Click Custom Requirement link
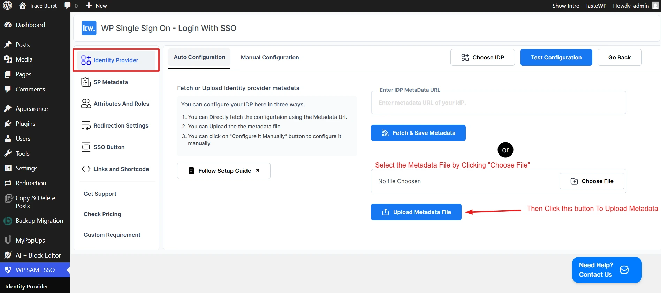Screen dimensions: 661x293 (112, 235)
